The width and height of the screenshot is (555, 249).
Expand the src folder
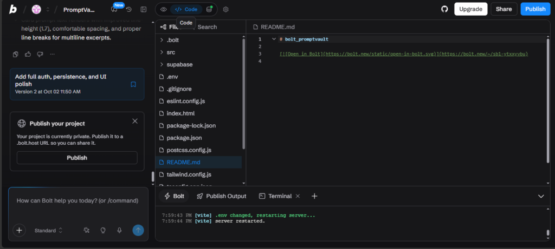(x=198, y=52)
